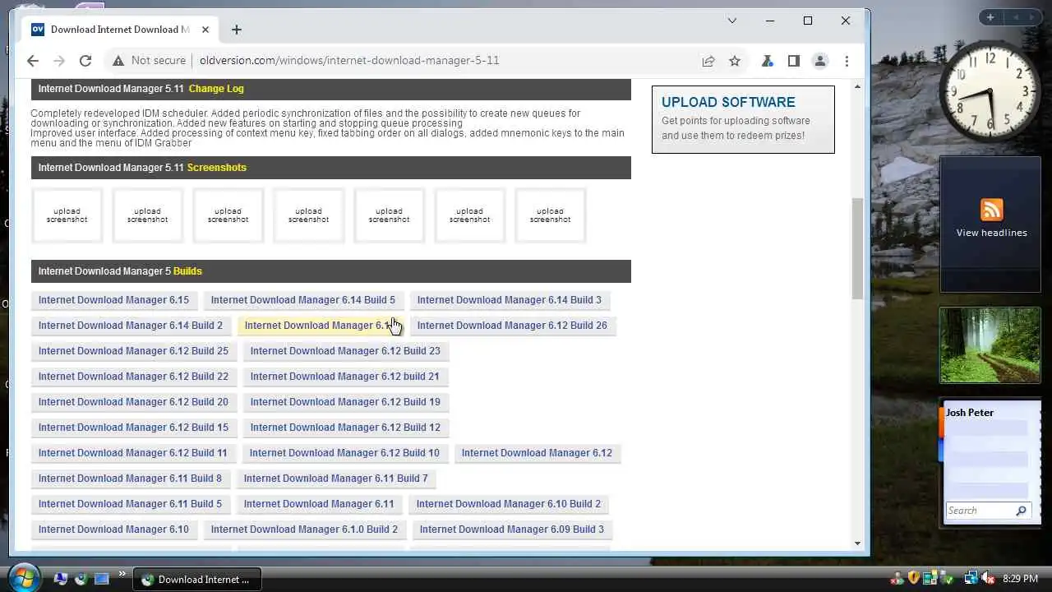The width and height of the screenshot is (1052, 592).
Task: Open Internet Download Manager 6.12 Build 19
Action: pos(345,402)
